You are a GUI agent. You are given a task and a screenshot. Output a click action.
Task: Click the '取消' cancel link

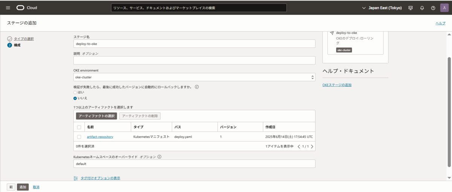point(36,187)
